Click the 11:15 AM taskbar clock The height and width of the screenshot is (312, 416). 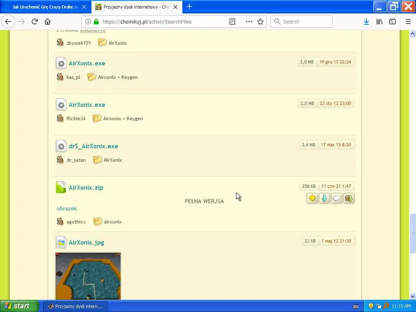[x=401, y=306]
